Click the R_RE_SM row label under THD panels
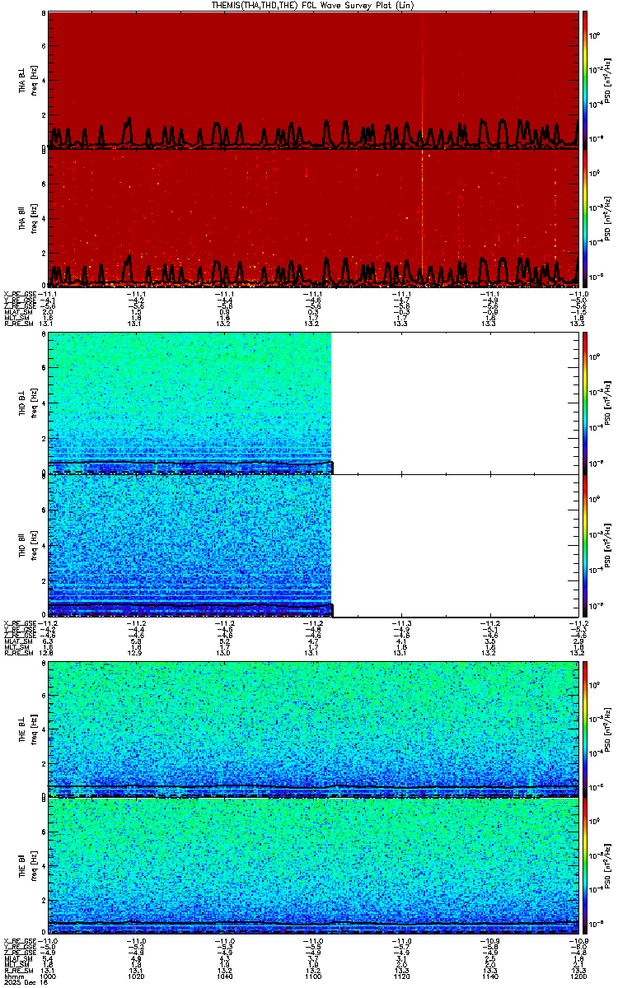Screen dimensions: 618x988 18,653
